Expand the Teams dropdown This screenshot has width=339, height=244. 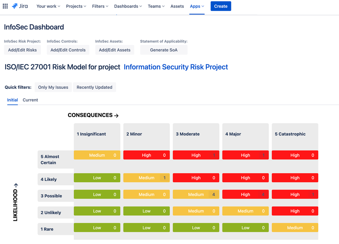156,6
